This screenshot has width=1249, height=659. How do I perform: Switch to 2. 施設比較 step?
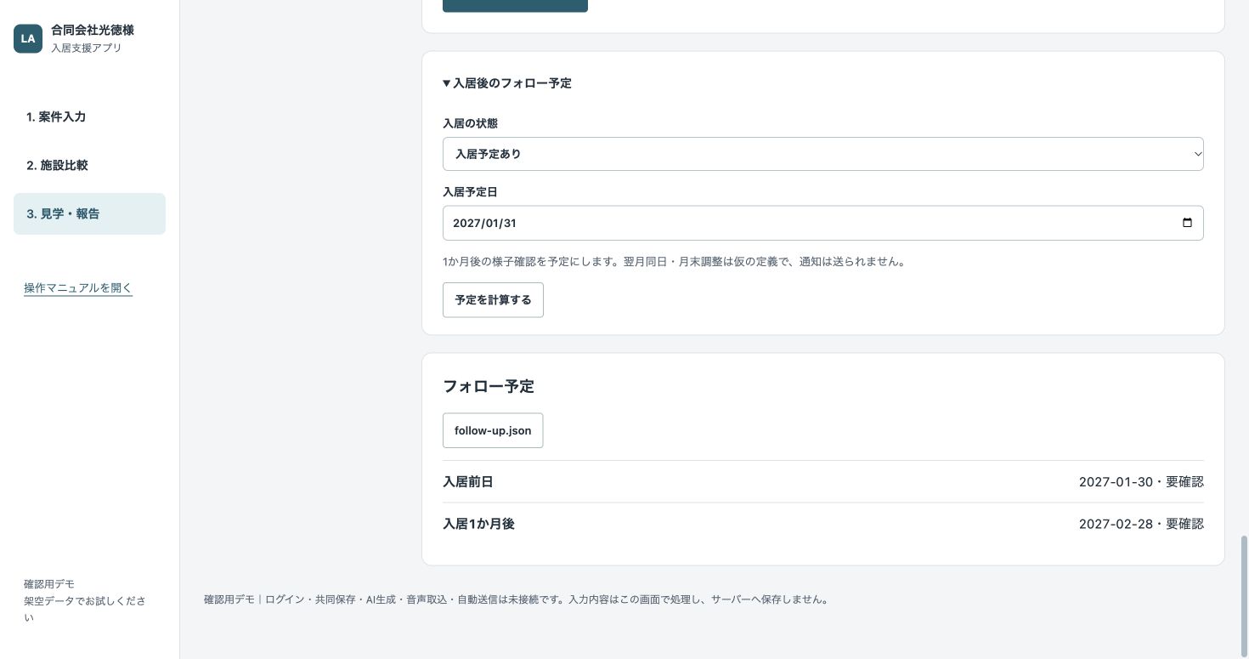89,165
